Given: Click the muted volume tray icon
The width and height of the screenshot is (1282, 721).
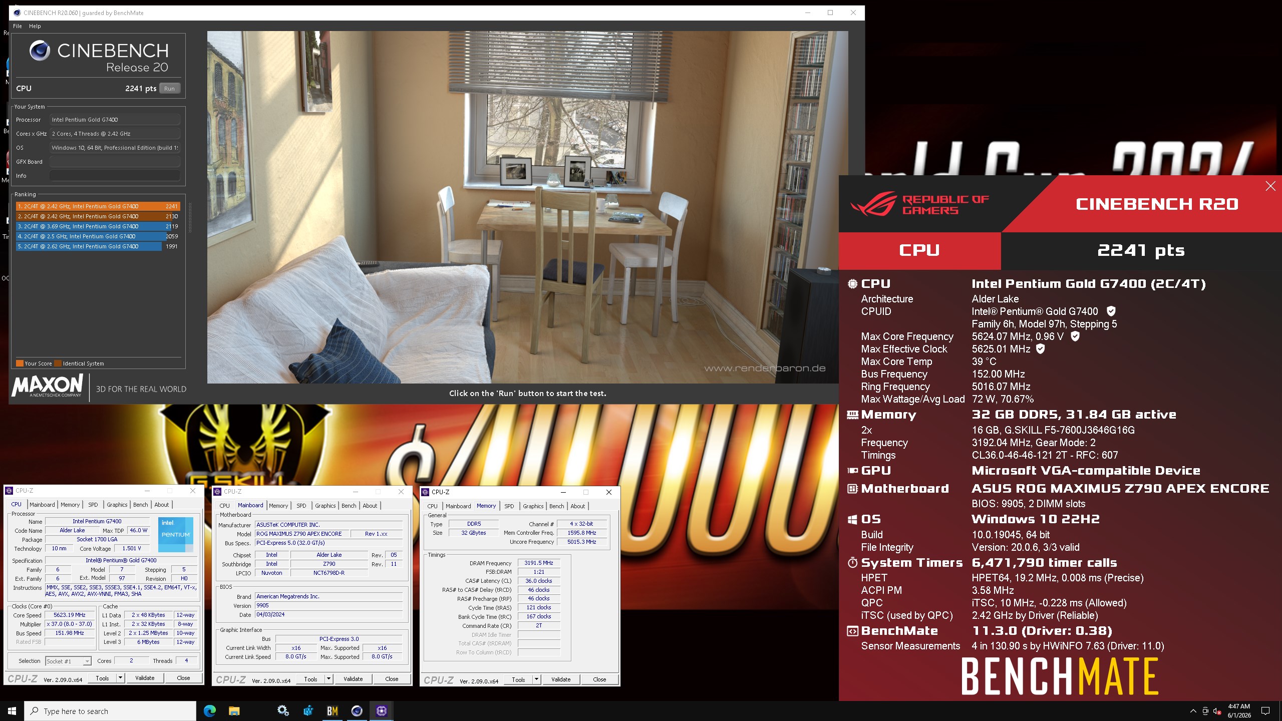Looking at the screenshot, I should [x=1217, y=711].
